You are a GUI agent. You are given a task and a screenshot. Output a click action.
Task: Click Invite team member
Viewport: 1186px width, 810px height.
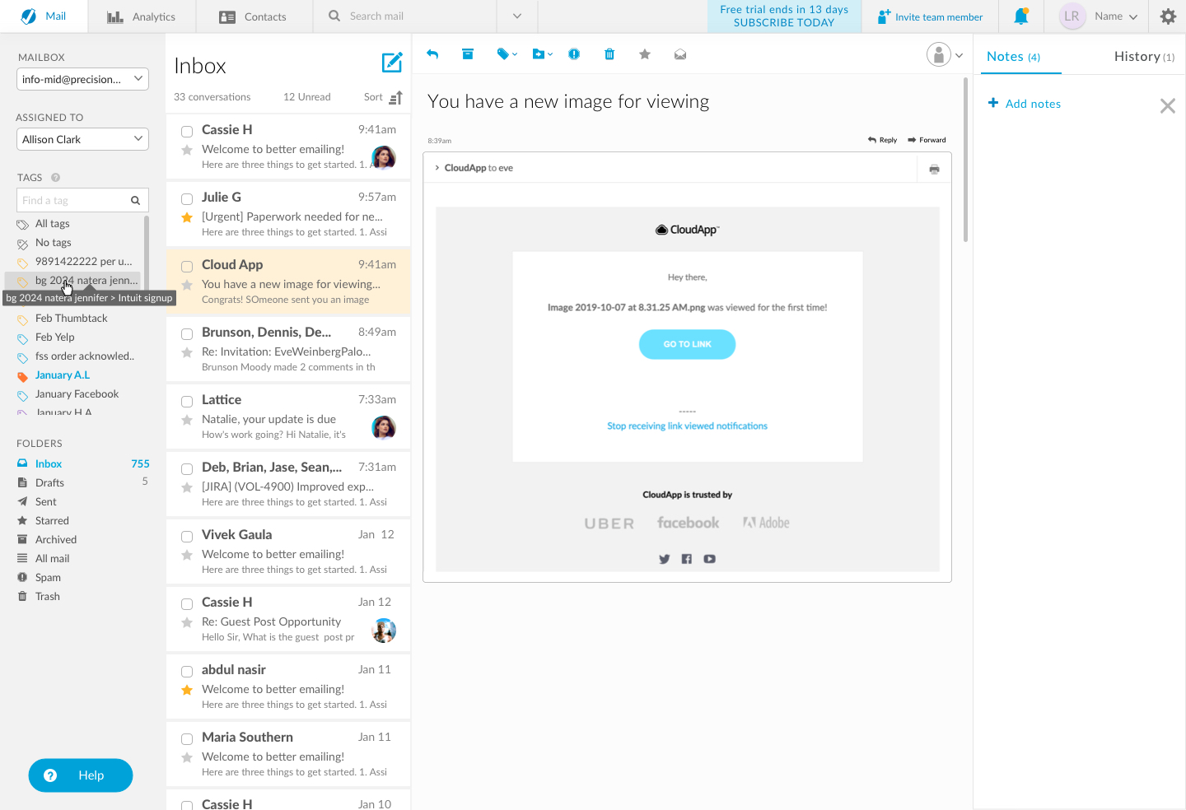click(x=930, y=16)
